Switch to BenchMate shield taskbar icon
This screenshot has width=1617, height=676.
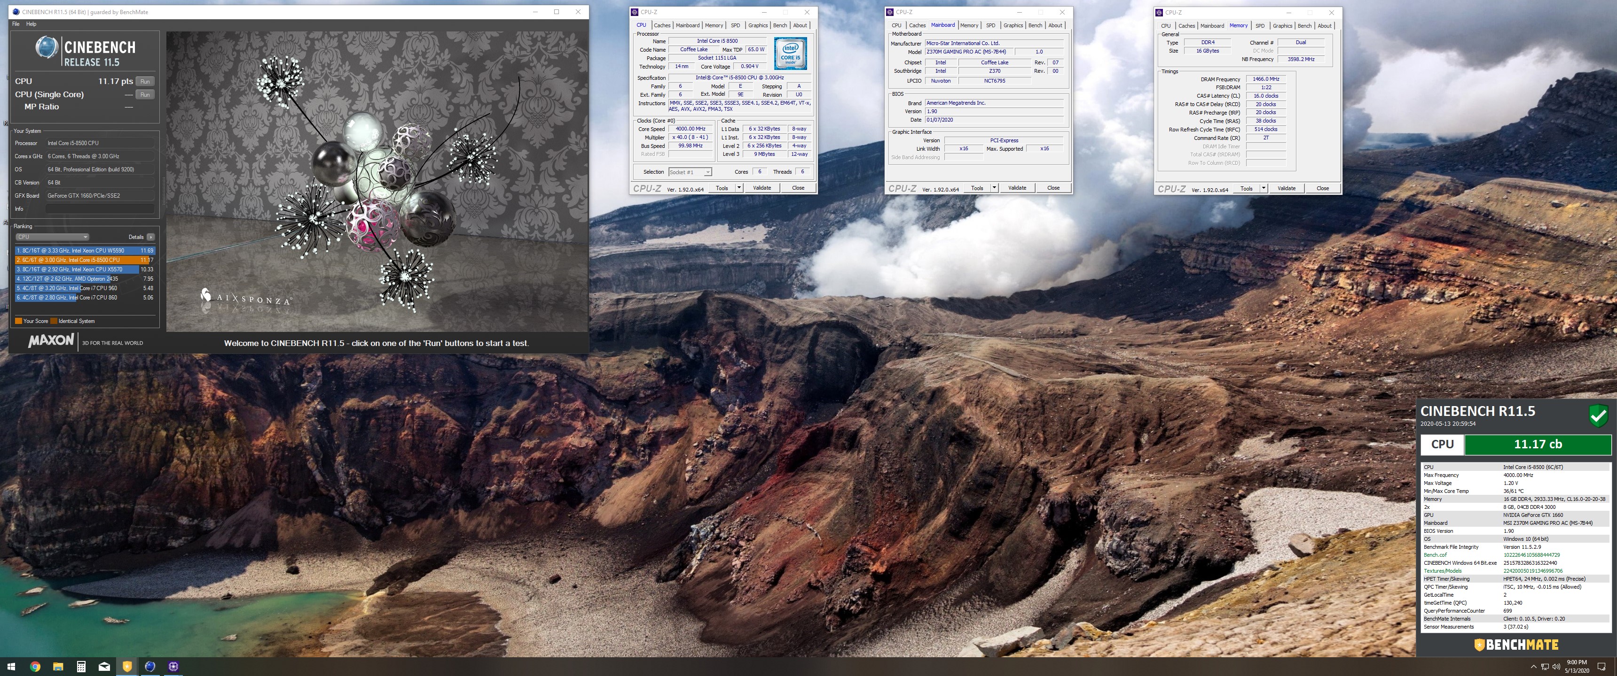[x=127, y=667]
